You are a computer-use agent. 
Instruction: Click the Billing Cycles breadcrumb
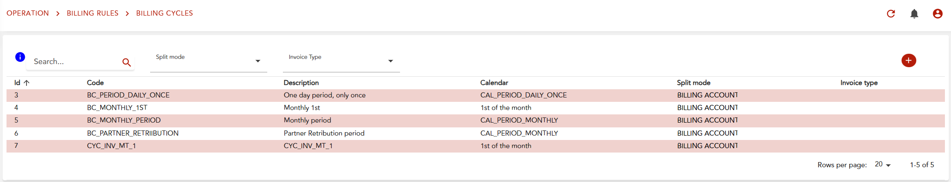point(164,13)
